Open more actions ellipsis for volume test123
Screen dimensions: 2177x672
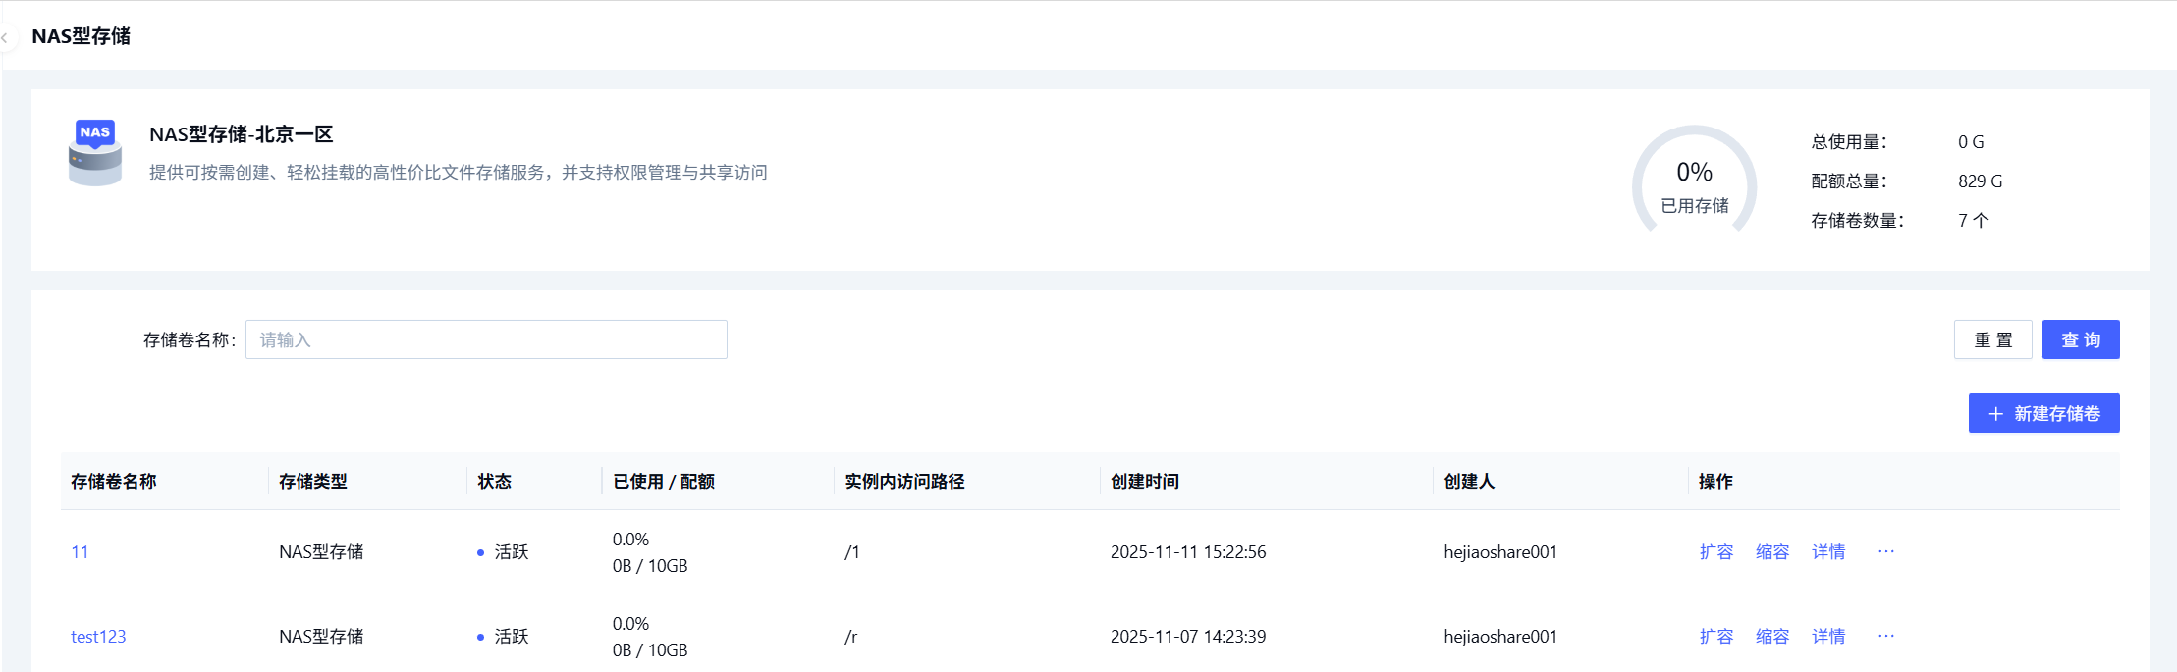click(x=1885, y=636)
